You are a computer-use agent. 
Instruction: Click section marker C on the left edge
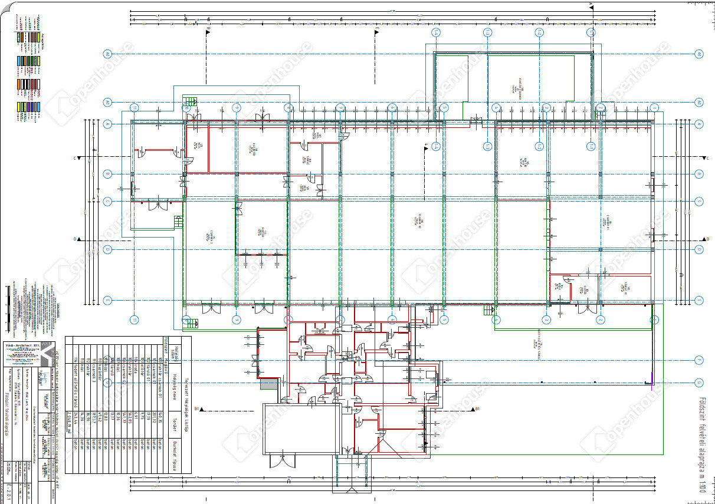point(77,159)
